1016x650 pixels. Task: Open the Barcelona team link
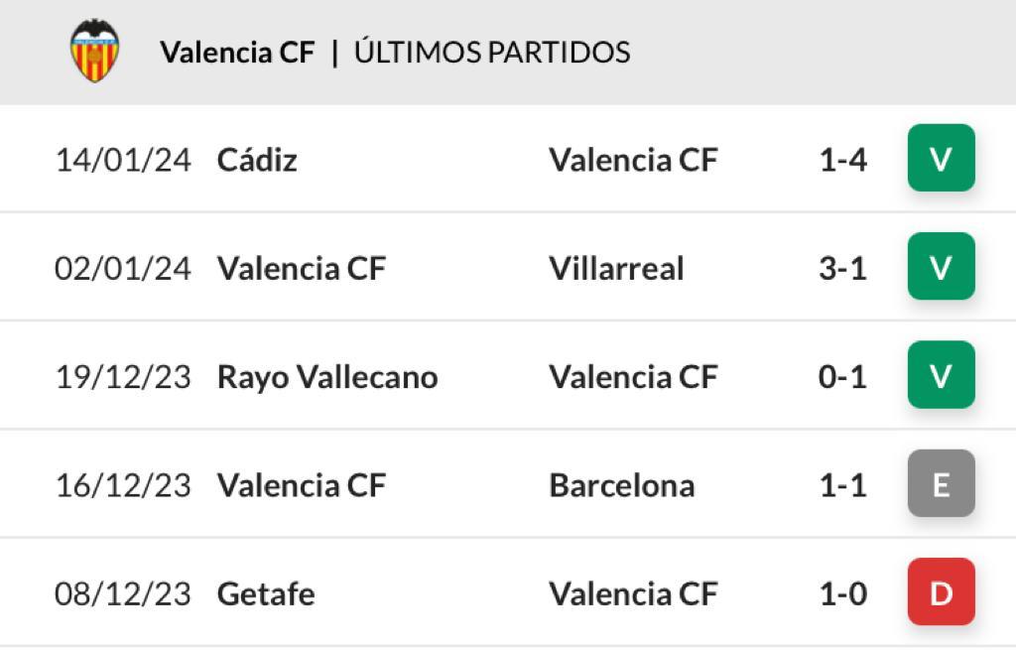[x=621, y=485]
